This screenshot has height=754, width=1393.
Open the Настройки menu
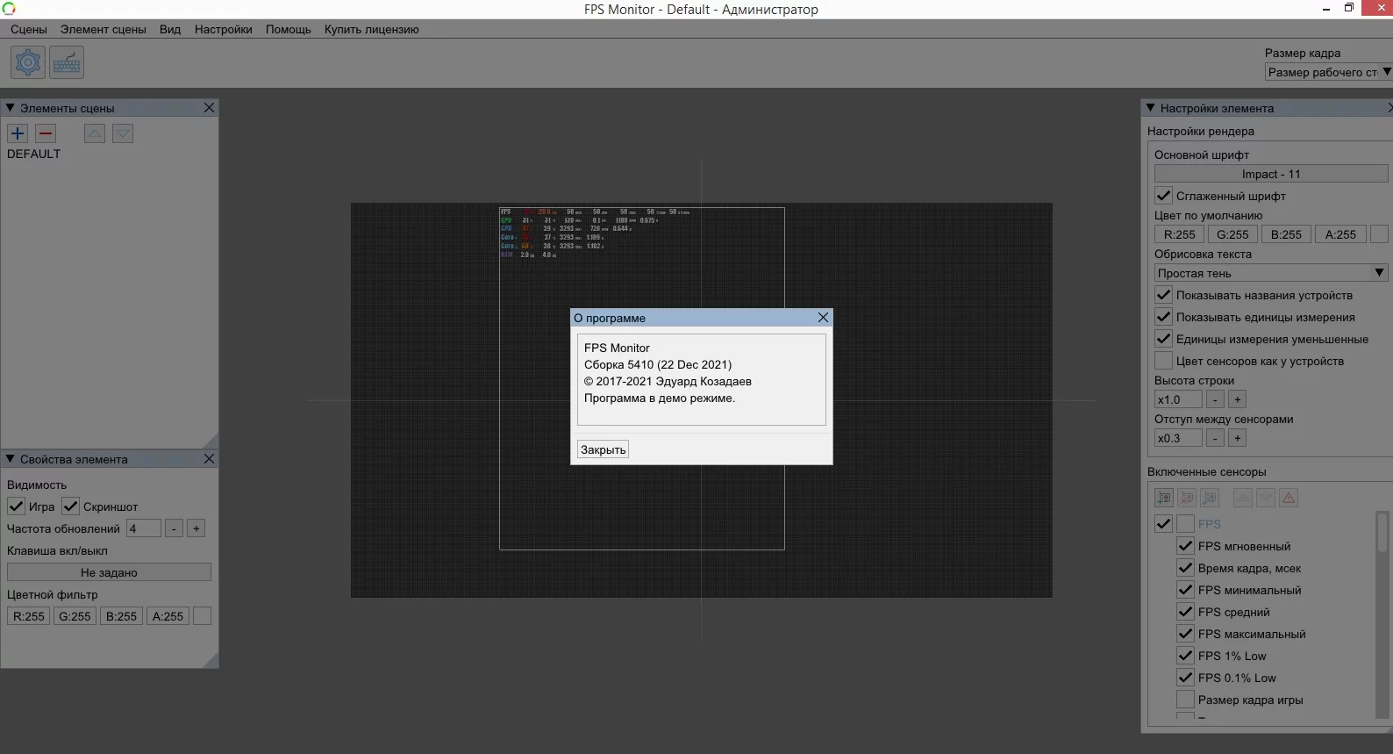224,29
